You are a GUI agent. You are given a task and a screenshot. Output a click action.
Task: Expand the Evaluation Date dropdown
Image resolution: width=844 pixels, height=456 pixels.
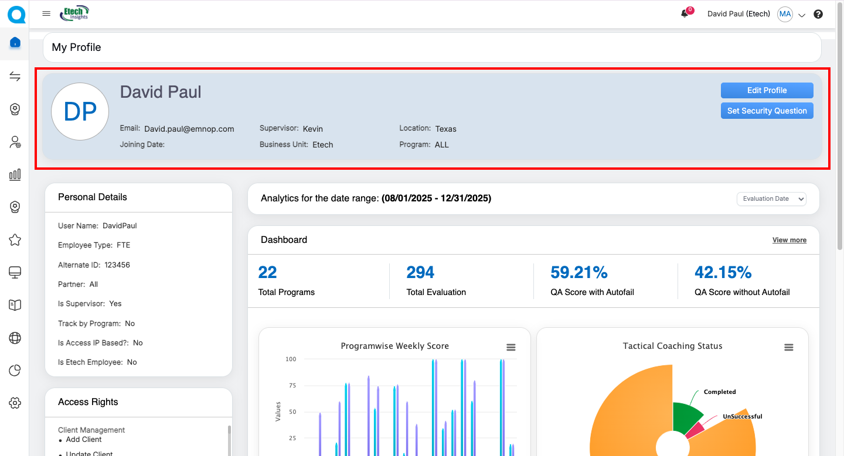point(771,199)
